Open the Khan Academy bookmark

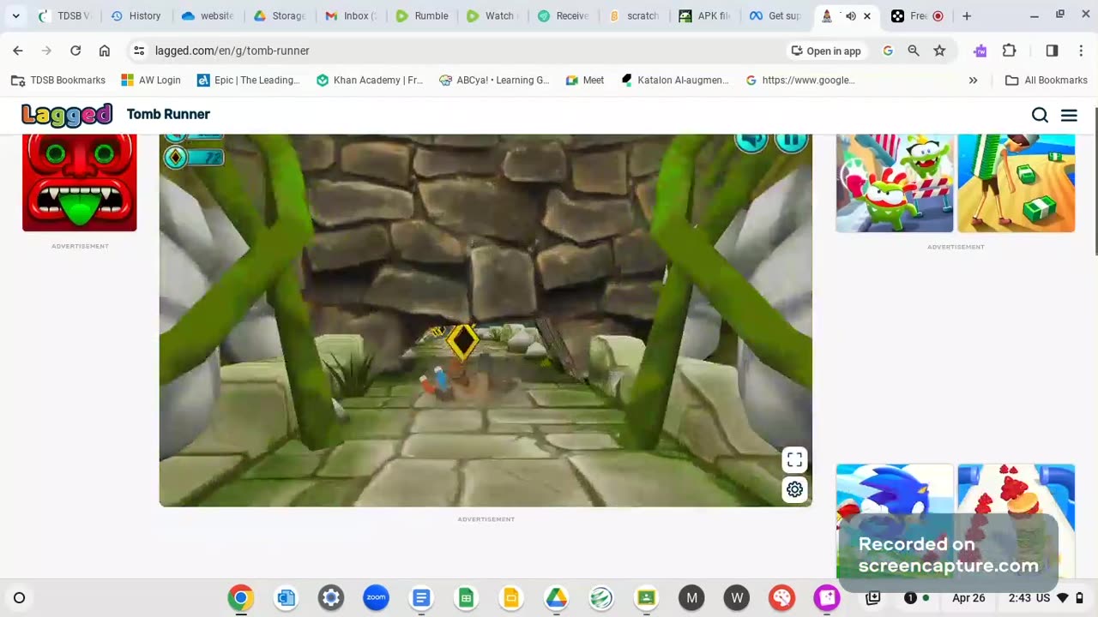[370, 80]
